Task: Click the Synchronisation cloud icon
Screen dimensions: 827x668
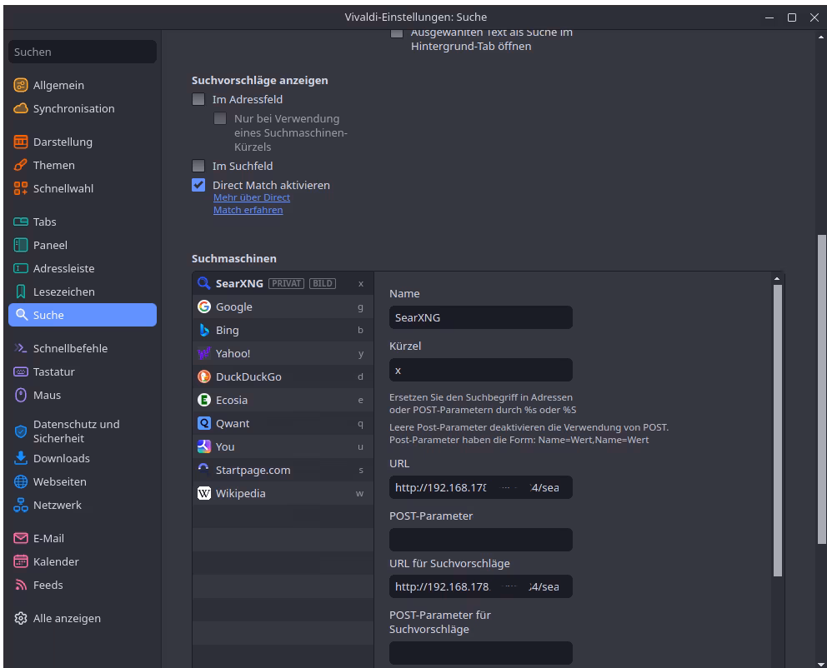Action: (x=21, y=108)
